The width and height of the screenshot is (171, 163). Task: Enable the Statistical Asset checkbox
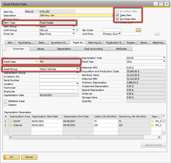coord(5,101)
